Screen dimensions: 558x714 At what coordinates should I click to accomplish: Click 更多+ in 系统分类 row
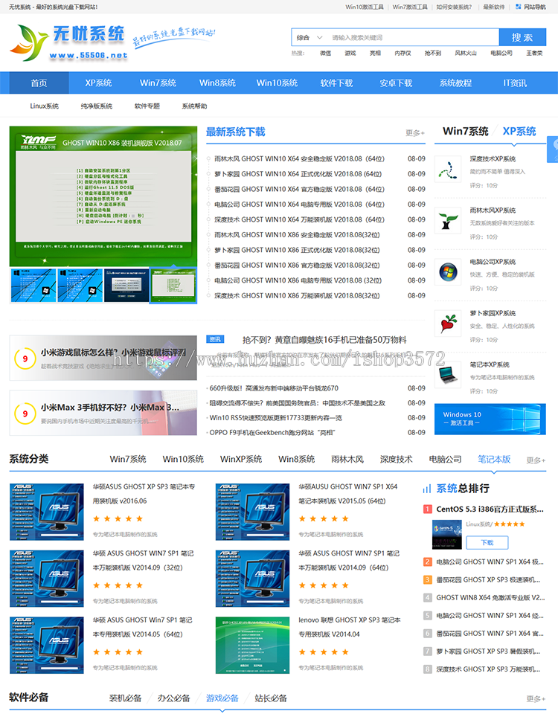tap(536, 460)
